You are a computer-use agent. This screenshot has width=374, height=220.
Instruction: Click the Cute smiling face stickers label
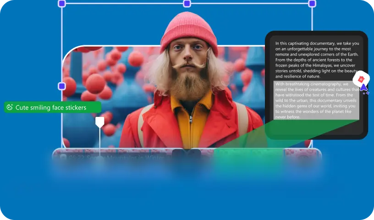point(50,108)
